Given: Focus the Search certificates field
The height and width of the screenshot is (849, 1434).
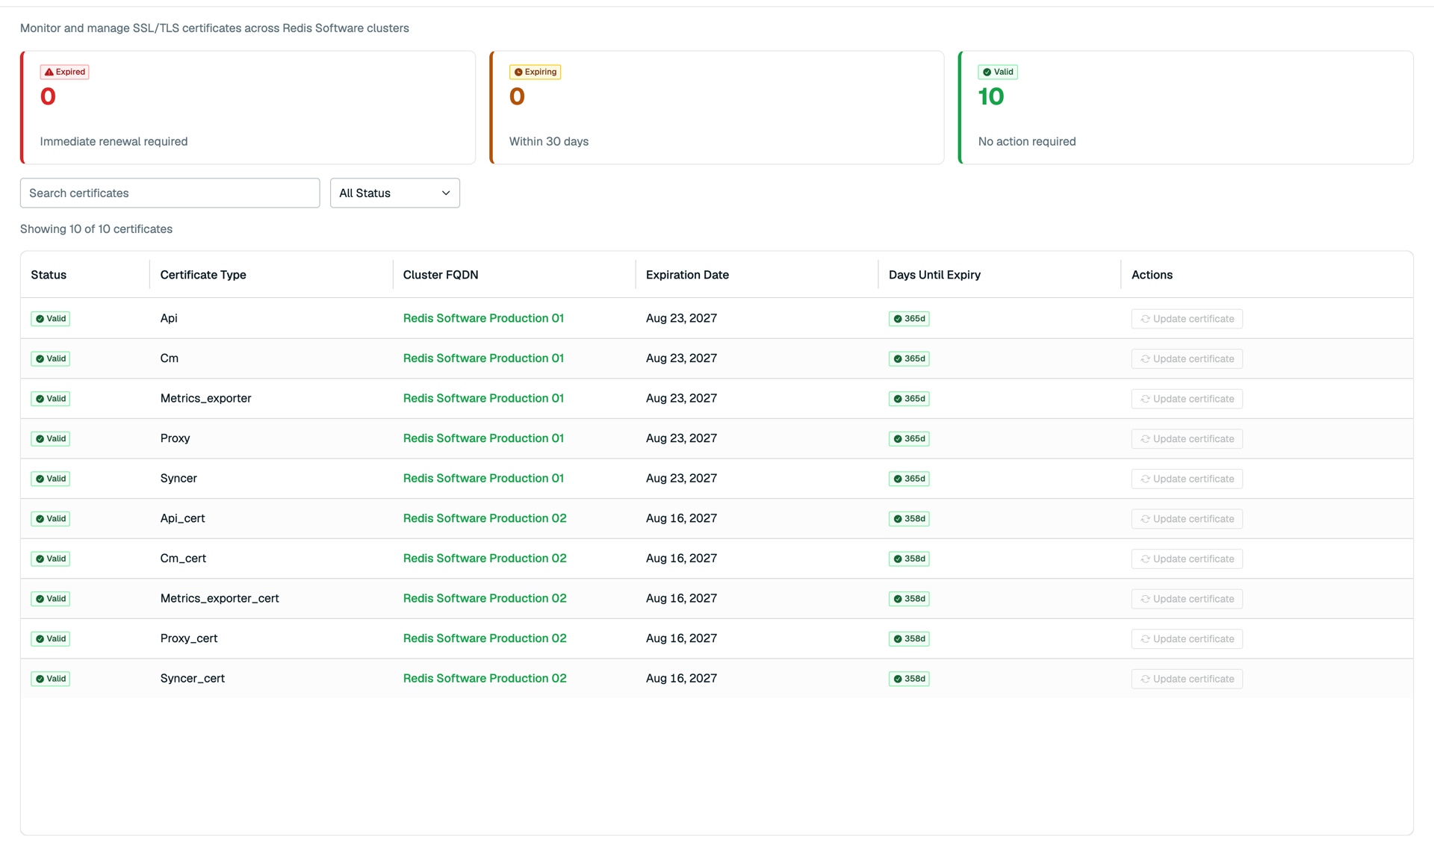Looking at the screenshot, I should (x=170, y=193).
